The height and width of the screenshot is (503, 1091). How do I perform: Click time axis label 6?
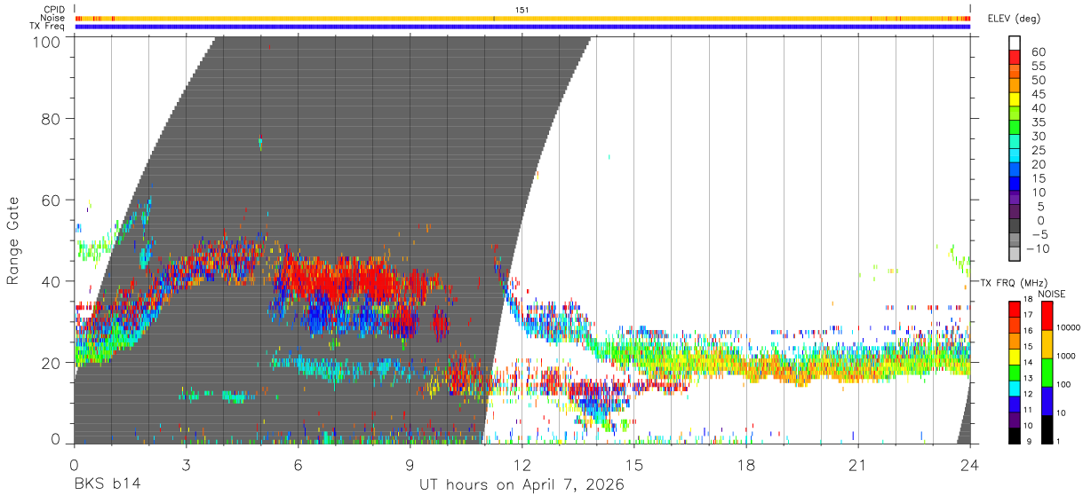[298, 465]
